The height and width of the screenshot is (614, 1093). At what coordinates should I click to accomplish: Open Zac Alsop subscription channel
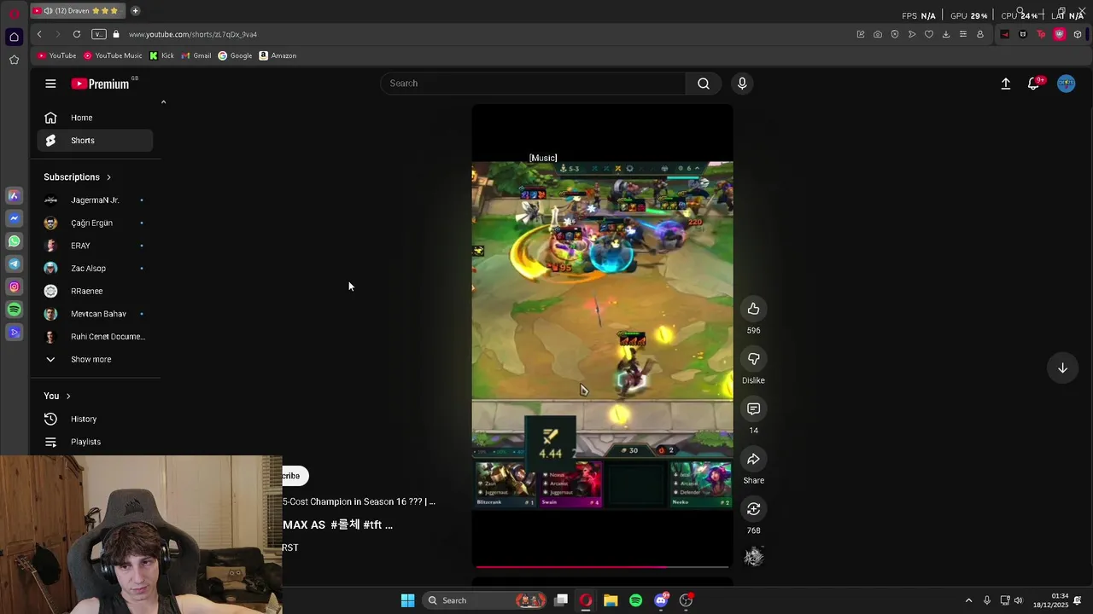click(95, 269)
